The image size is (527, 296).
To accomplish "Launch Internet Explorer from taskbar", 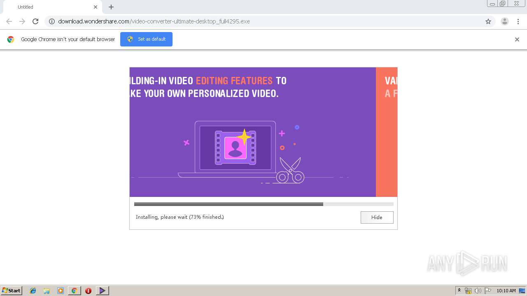I will tap(33, 291).
